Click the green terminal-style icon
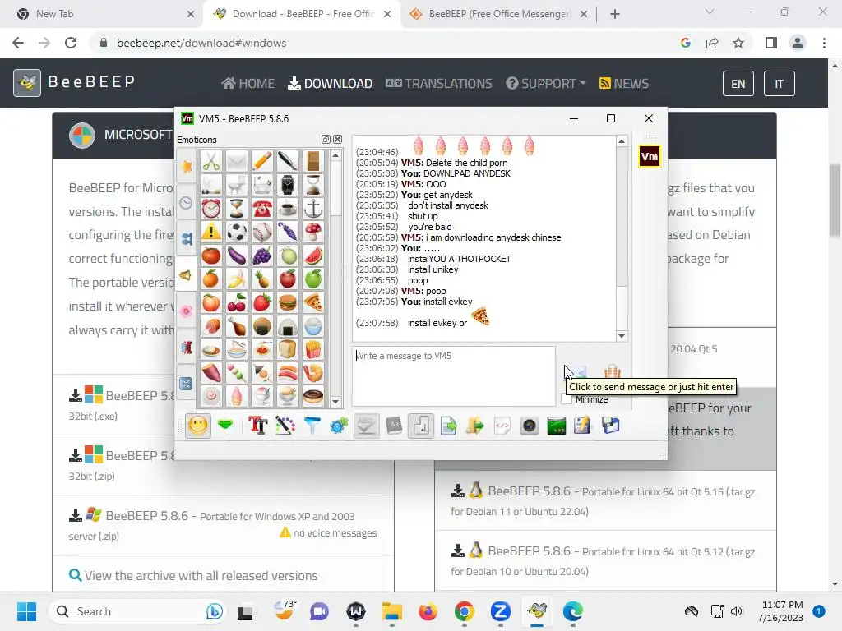842x631 pixels. tap(557, 426)
